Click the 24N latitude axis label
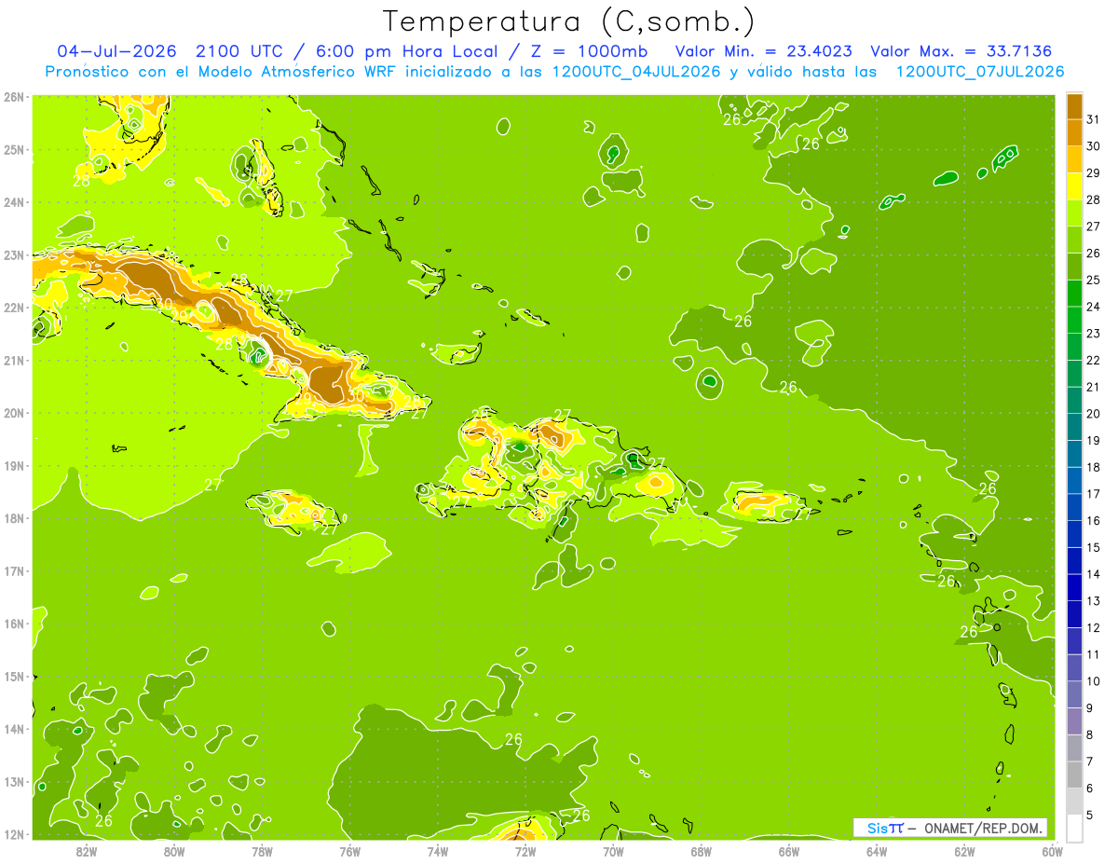The width and height of the screenshot is (1118, 864). (14, 202)
